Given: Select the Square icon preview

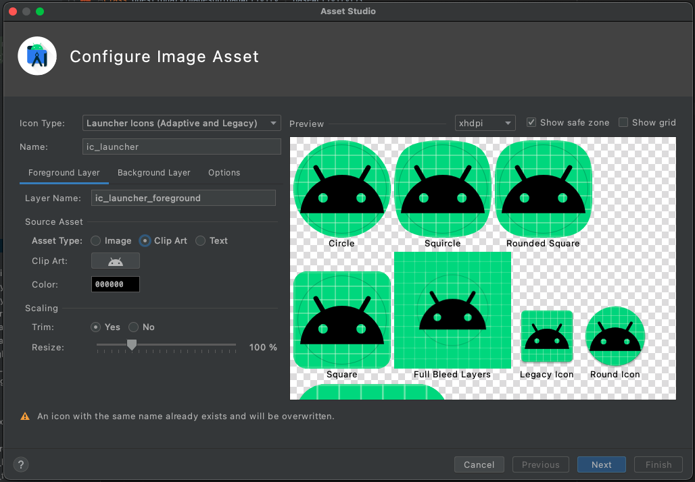Looking at the screenshot, I should (341, 320).
